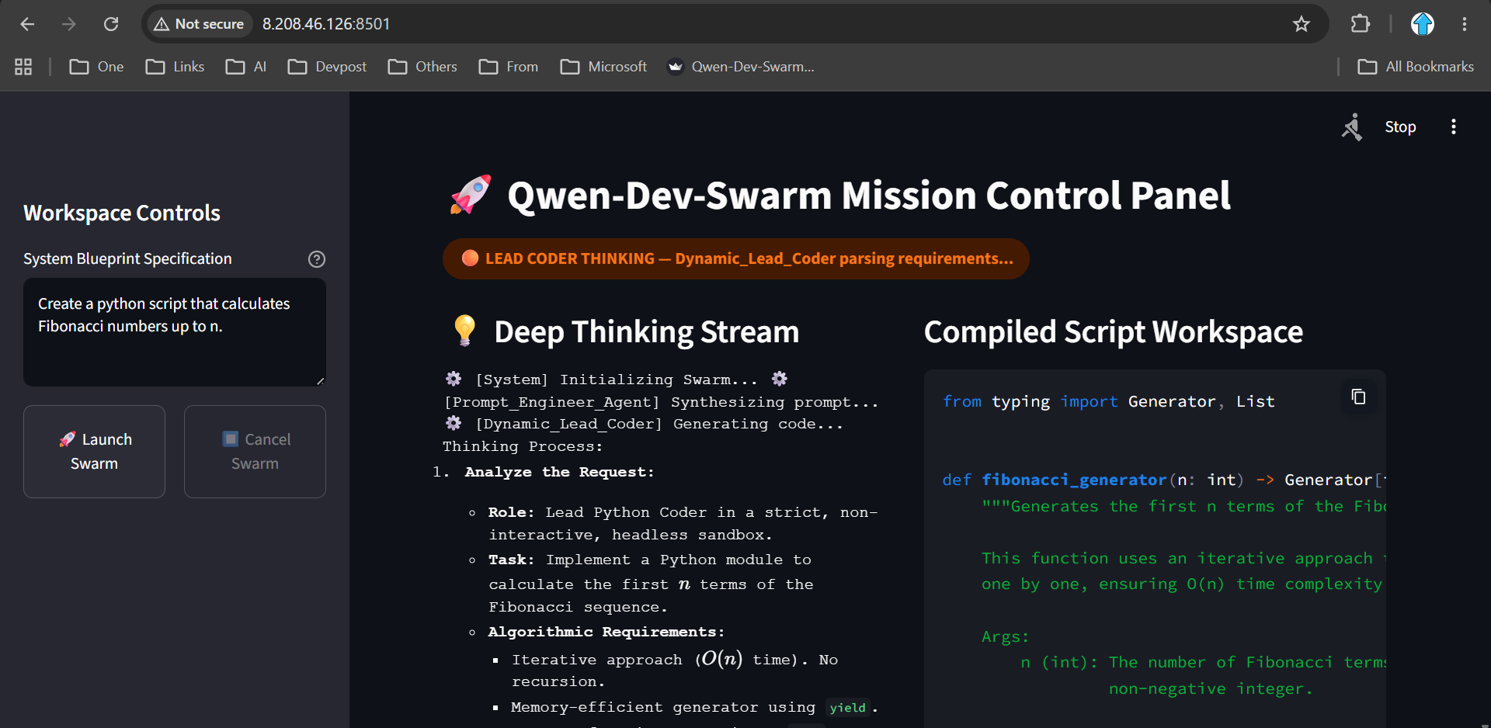
Task: Go back to the previous page
Action: point(27,24)
